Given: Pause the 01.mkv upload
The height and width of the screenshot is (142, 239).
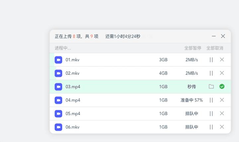Looking at the screenshot, I should pyautogui.click(x=211, y=60).
